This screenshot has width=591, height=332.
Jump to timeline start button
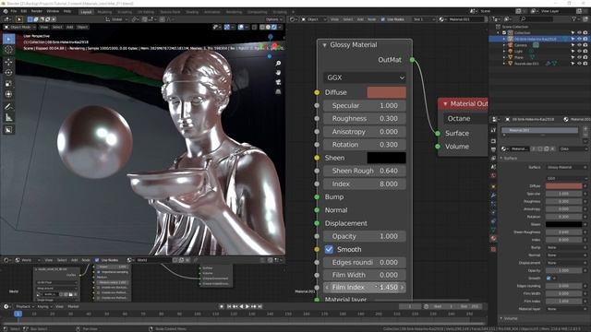tap(229, 306)
